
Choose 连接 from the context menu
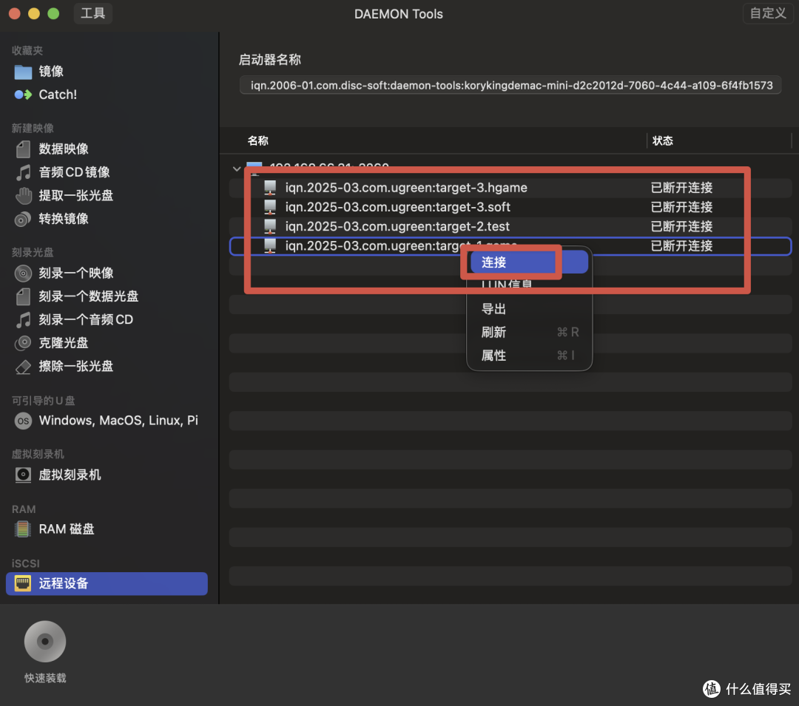click(529, 262)
